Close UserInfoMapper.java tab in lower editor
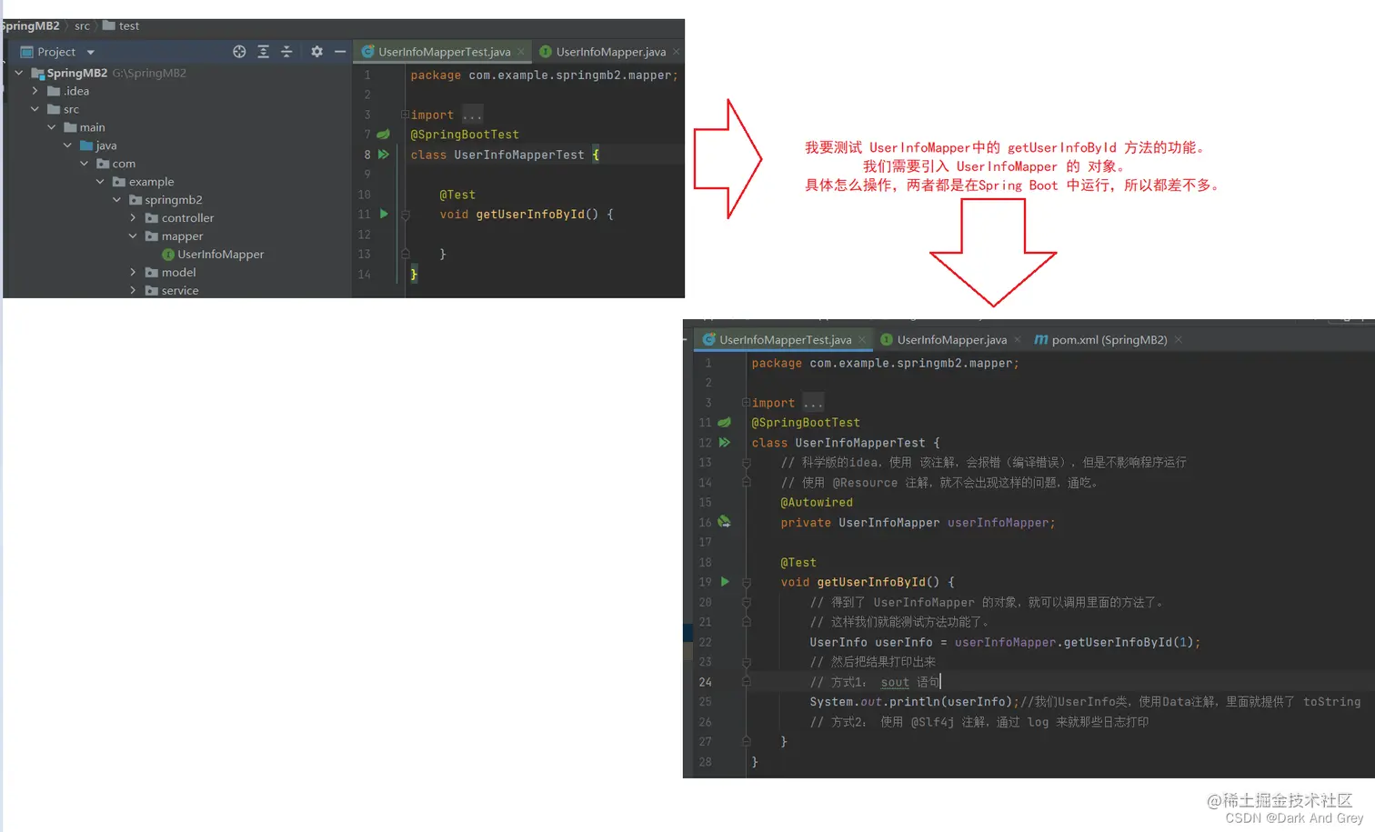Screen dimensions: 1375x832 (1018, 340)
